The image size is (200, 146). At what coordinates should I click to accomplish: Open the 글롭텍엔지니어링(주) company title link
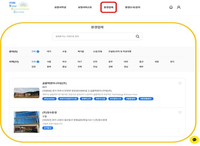tap(54, 83)
